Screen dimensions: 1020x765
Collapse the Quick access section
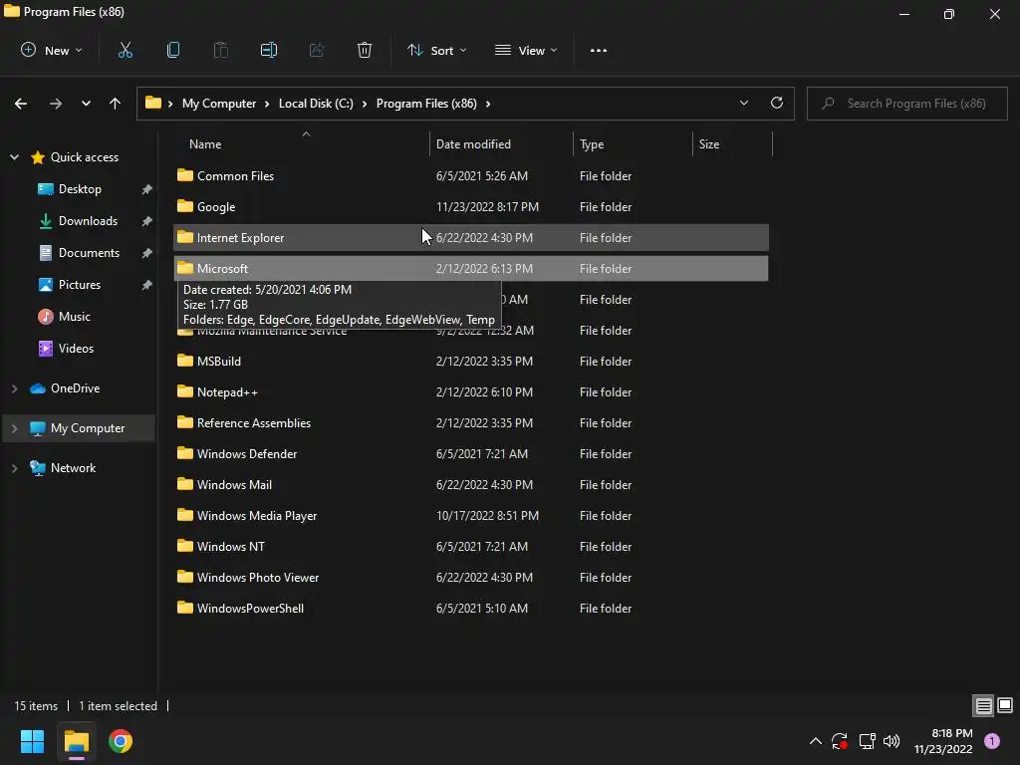pos(14,156)
